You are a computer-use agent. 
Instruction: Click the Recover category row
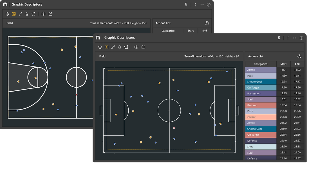tap(261, 105)
